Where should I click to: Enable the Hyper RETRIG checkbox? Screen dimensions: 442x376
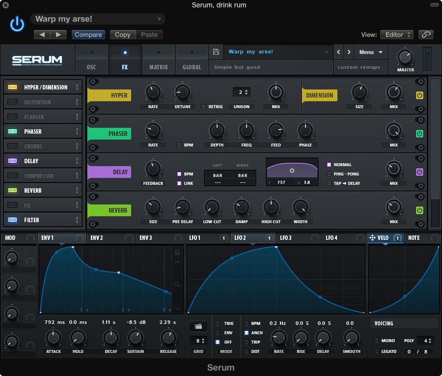pos(204,107)
